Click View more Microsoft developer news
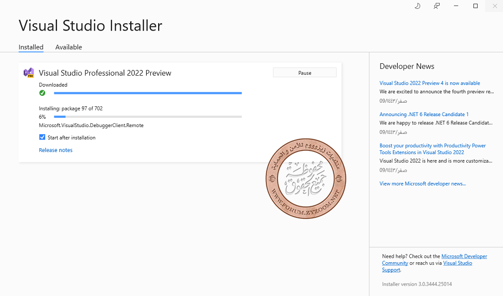503x296 pixels. tap(422, 184)
